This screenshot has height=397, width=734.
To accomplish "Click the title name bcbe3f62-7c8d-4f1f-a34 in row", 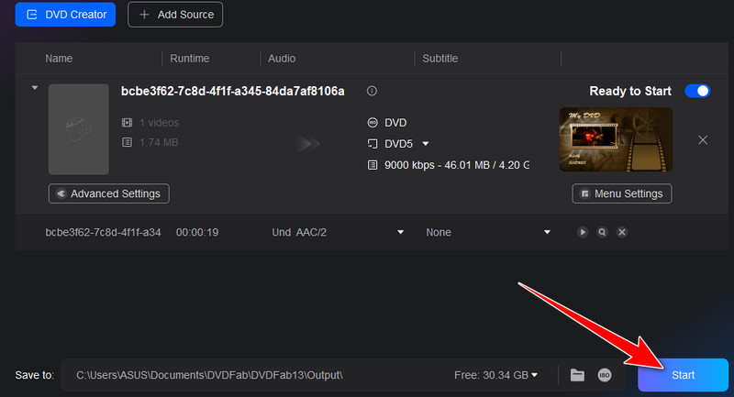I will click(x=103, y=232).
